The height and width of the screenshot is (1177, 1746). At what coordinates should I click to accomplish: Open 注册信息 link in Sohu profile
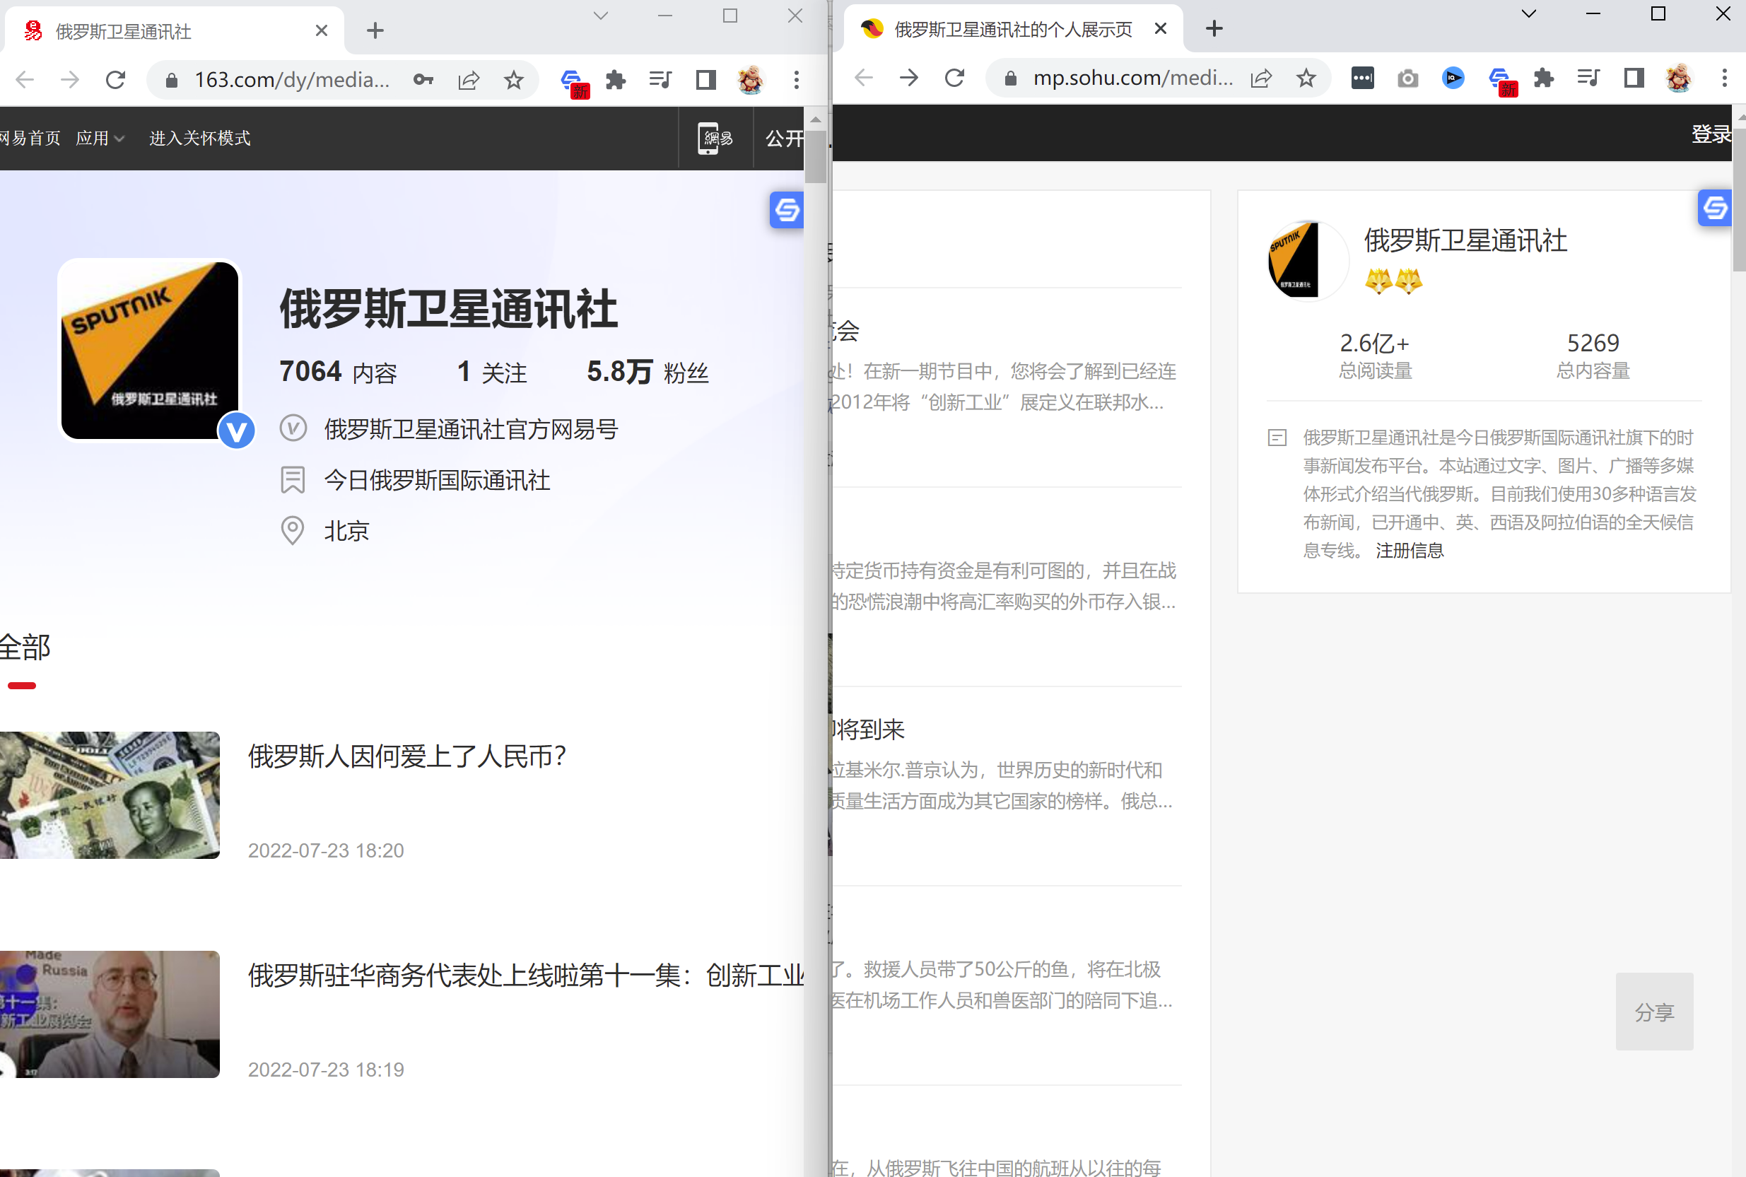click(1409, 550)
